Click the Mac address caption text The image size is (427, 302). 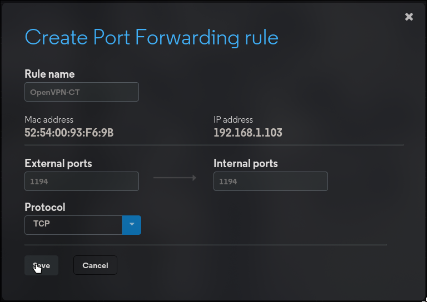point(49,119)
